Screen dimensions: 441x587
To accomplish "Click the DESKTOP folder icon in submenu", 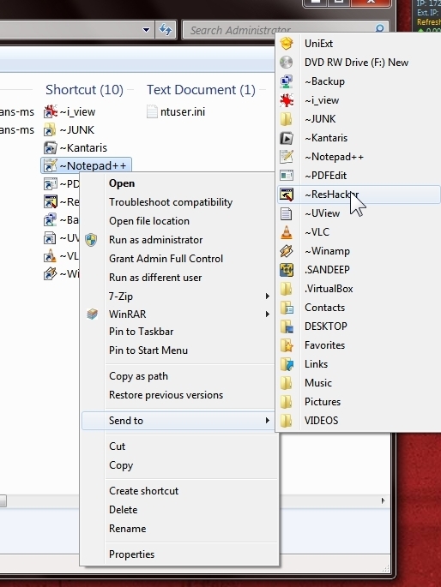I will 287,326.
